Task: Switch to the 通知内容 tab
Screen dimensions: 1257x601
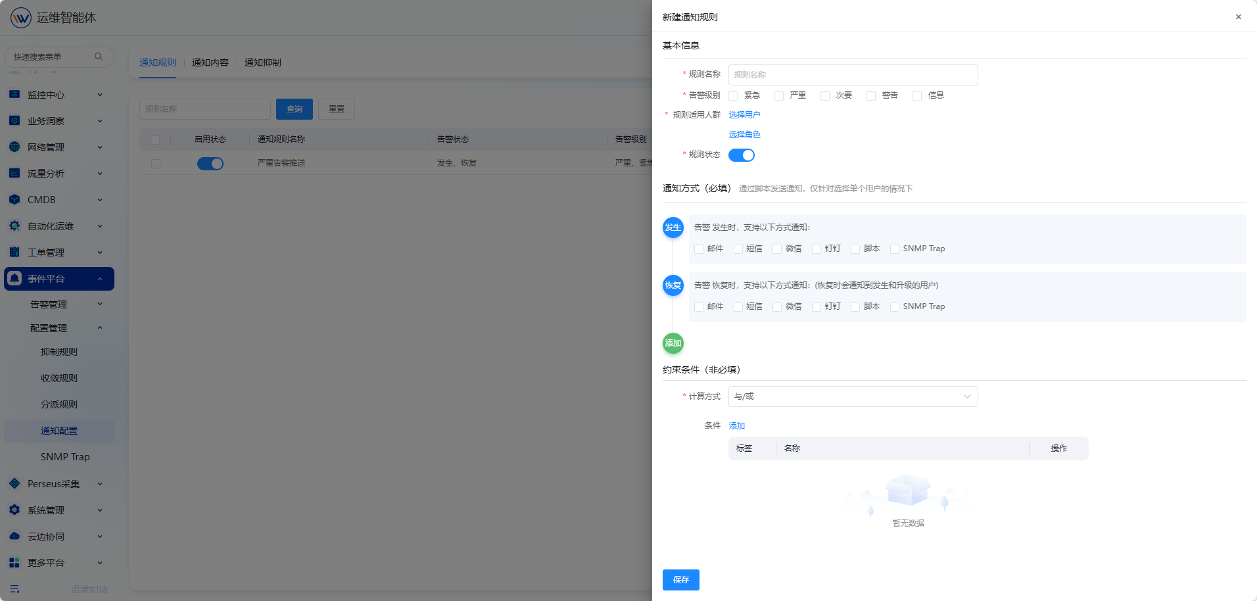Action: pos(210,62)
